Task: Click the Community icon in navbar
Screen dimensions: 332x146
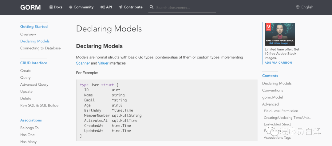Action: click(71, 7)
